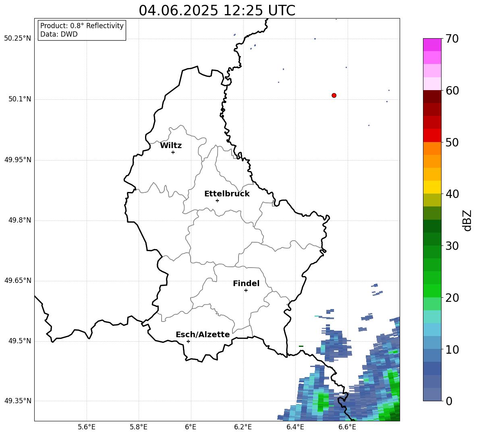Click the 20 colorbar tick label

(x=452, y=298)
